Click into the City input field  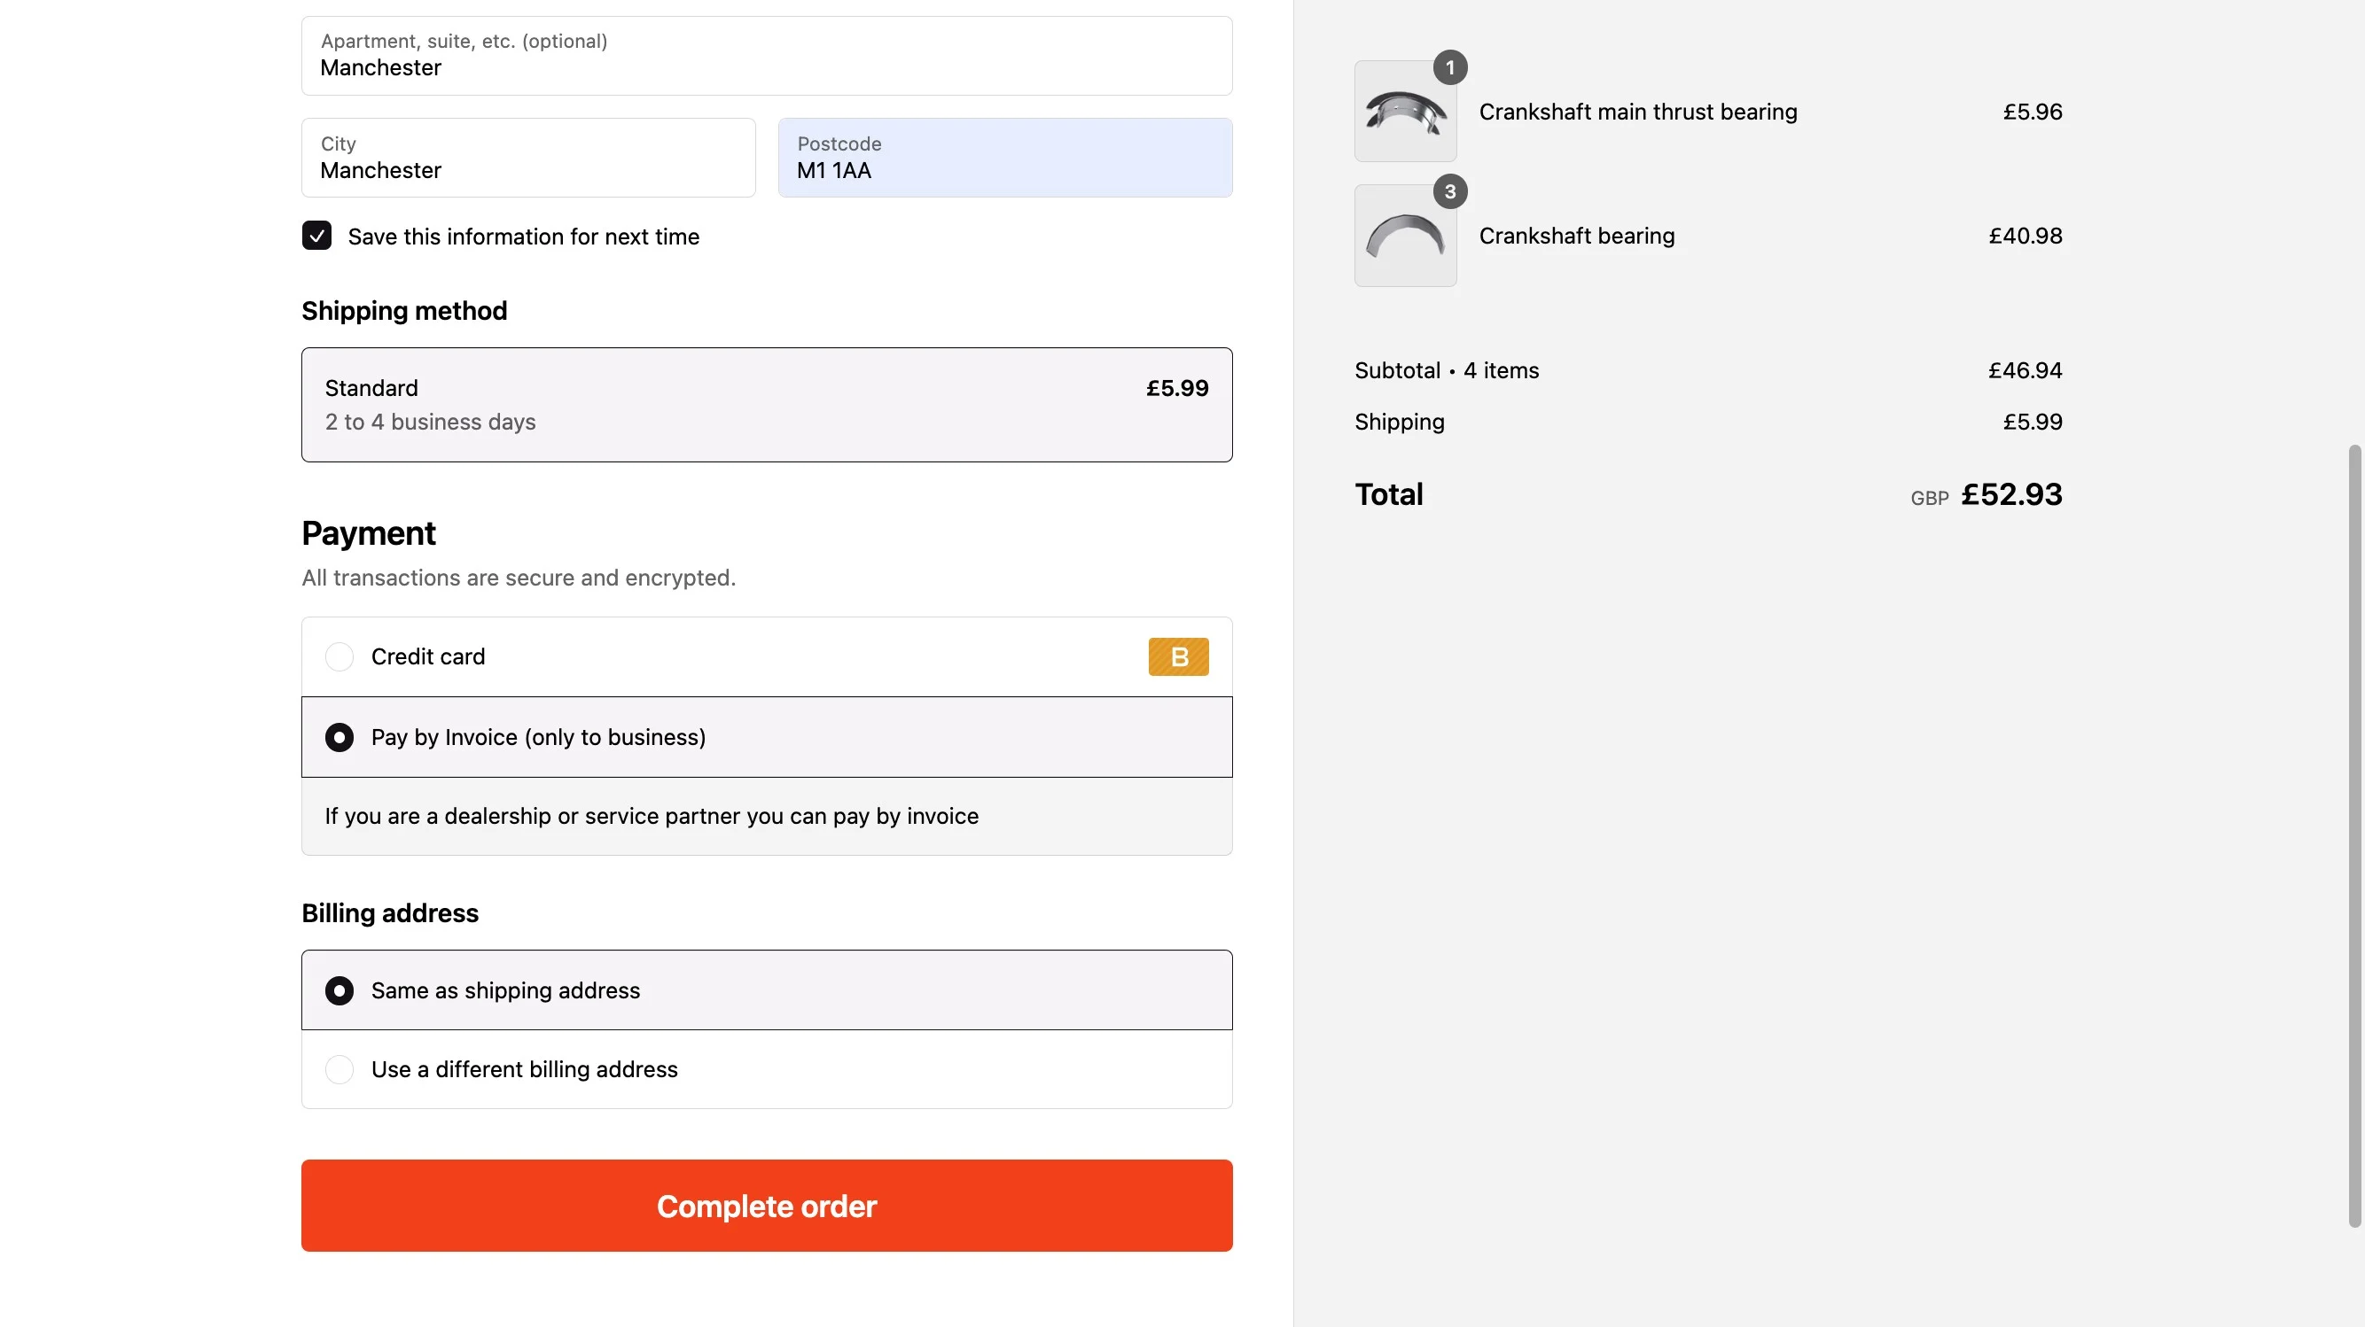(528, 157)
